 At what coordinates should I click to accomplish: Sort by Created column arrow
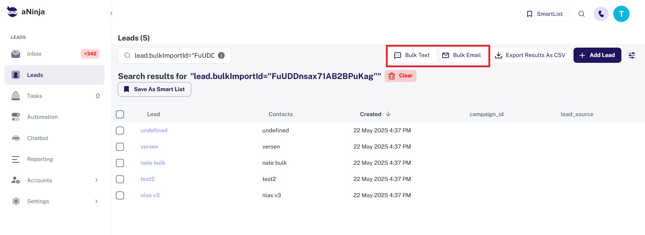pos(388,114)
